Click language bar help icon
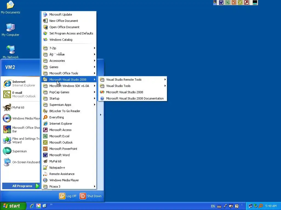The width and height of the screenshot is (281, 210). [x=237, y=206]
